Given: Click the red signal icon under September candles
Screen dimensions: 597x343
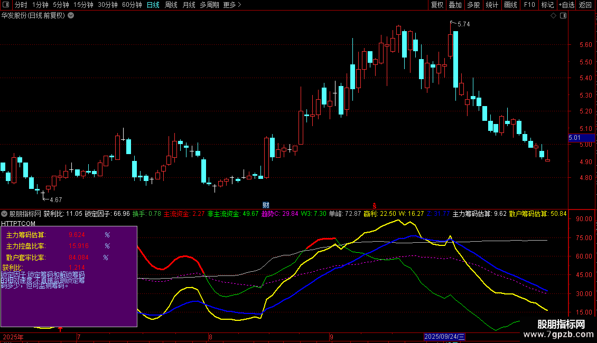Looking at the screenshot, I should tap(375, 205).
